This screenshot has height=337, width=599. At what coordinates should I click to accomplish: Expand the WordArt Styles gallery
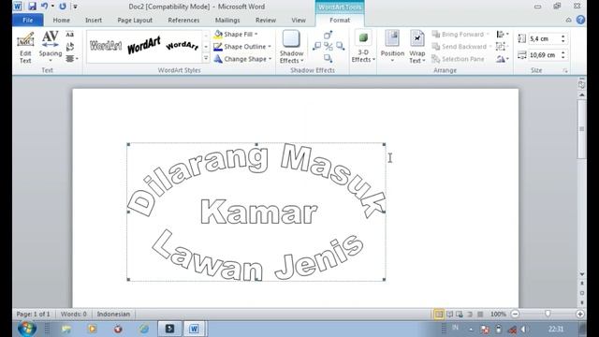(206, 58)
